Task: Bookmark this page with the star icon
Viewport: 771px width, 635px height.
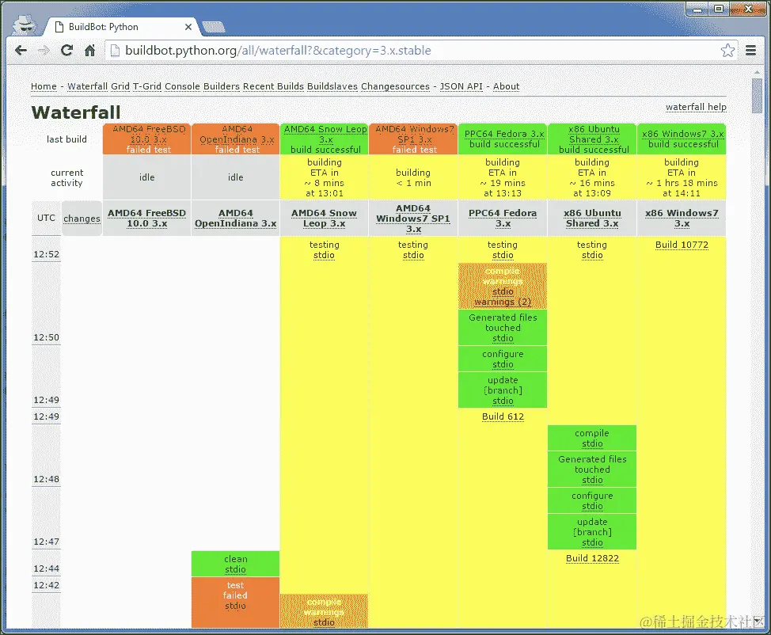Action: [x=727, y=50]
